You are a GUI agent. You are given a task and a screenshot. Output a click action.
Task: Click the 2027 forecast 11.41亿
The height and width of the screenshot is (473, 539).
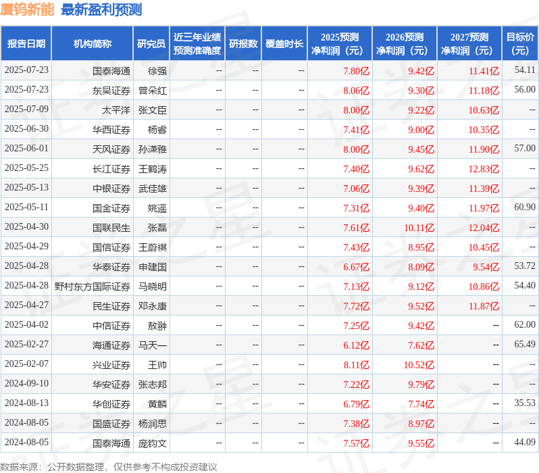[484, 71]
